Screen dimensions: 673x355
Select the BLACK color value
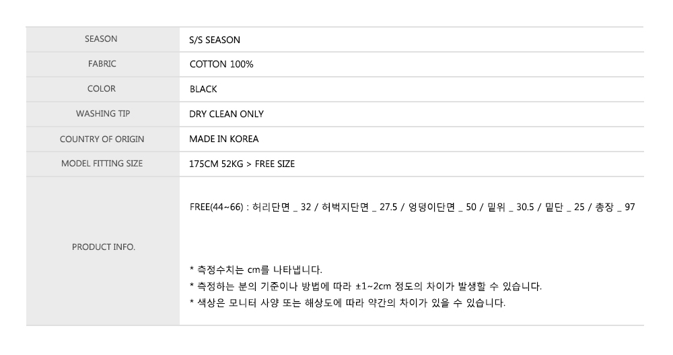pos(203,89)
